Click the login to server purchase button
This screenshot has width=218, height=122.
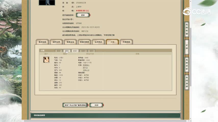point(75,105)
